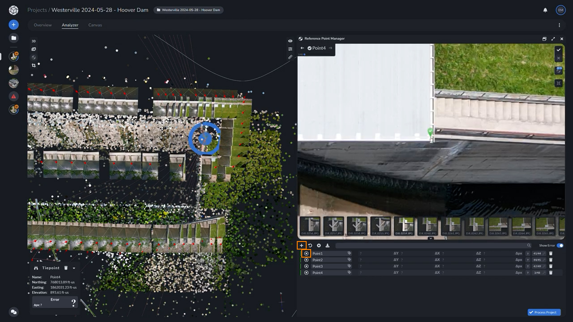This screenshot has width=573, height=322.
Task: Select the DJI_0262.JPG thumbnail
Action: (475, 226)
